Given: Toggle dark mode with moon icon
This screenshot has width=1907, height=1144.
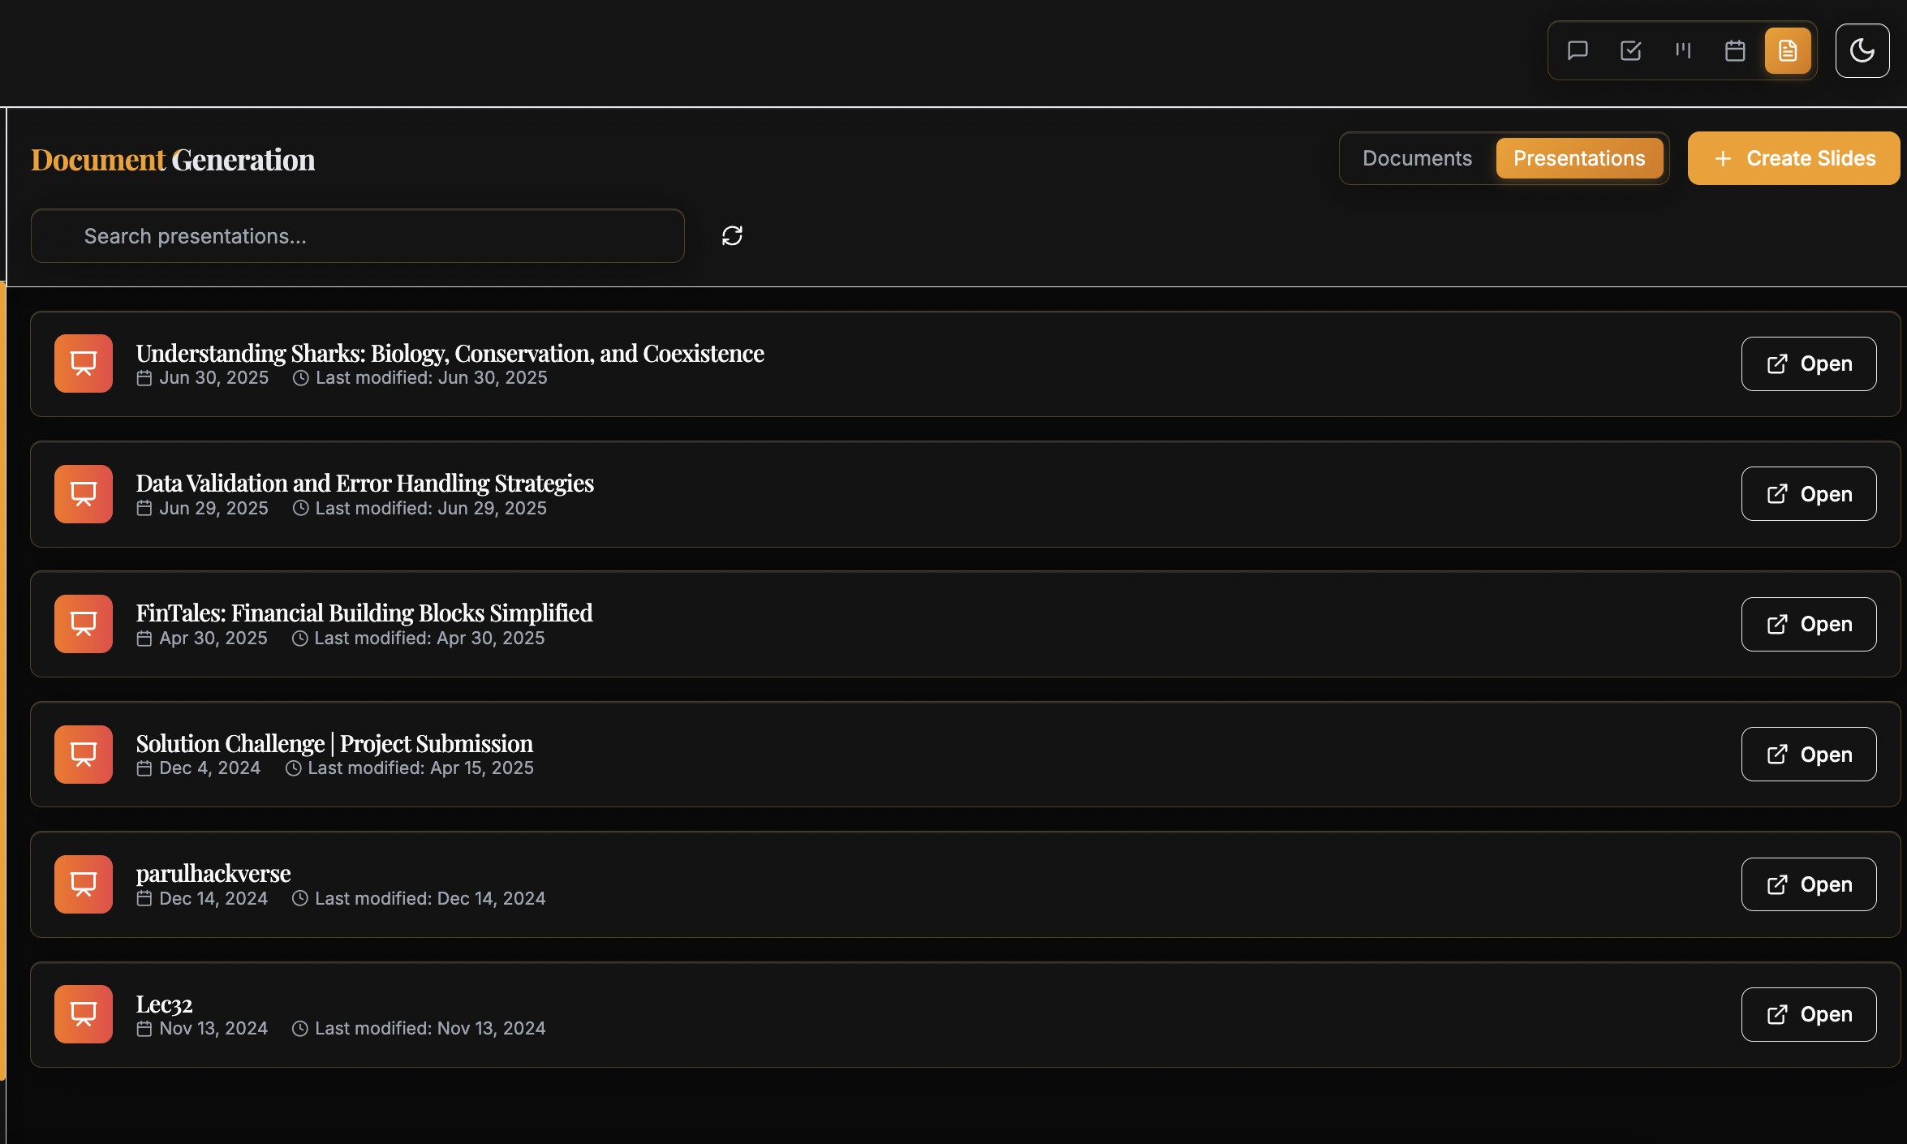Looking at the screenshot, I should [1862, 51].
